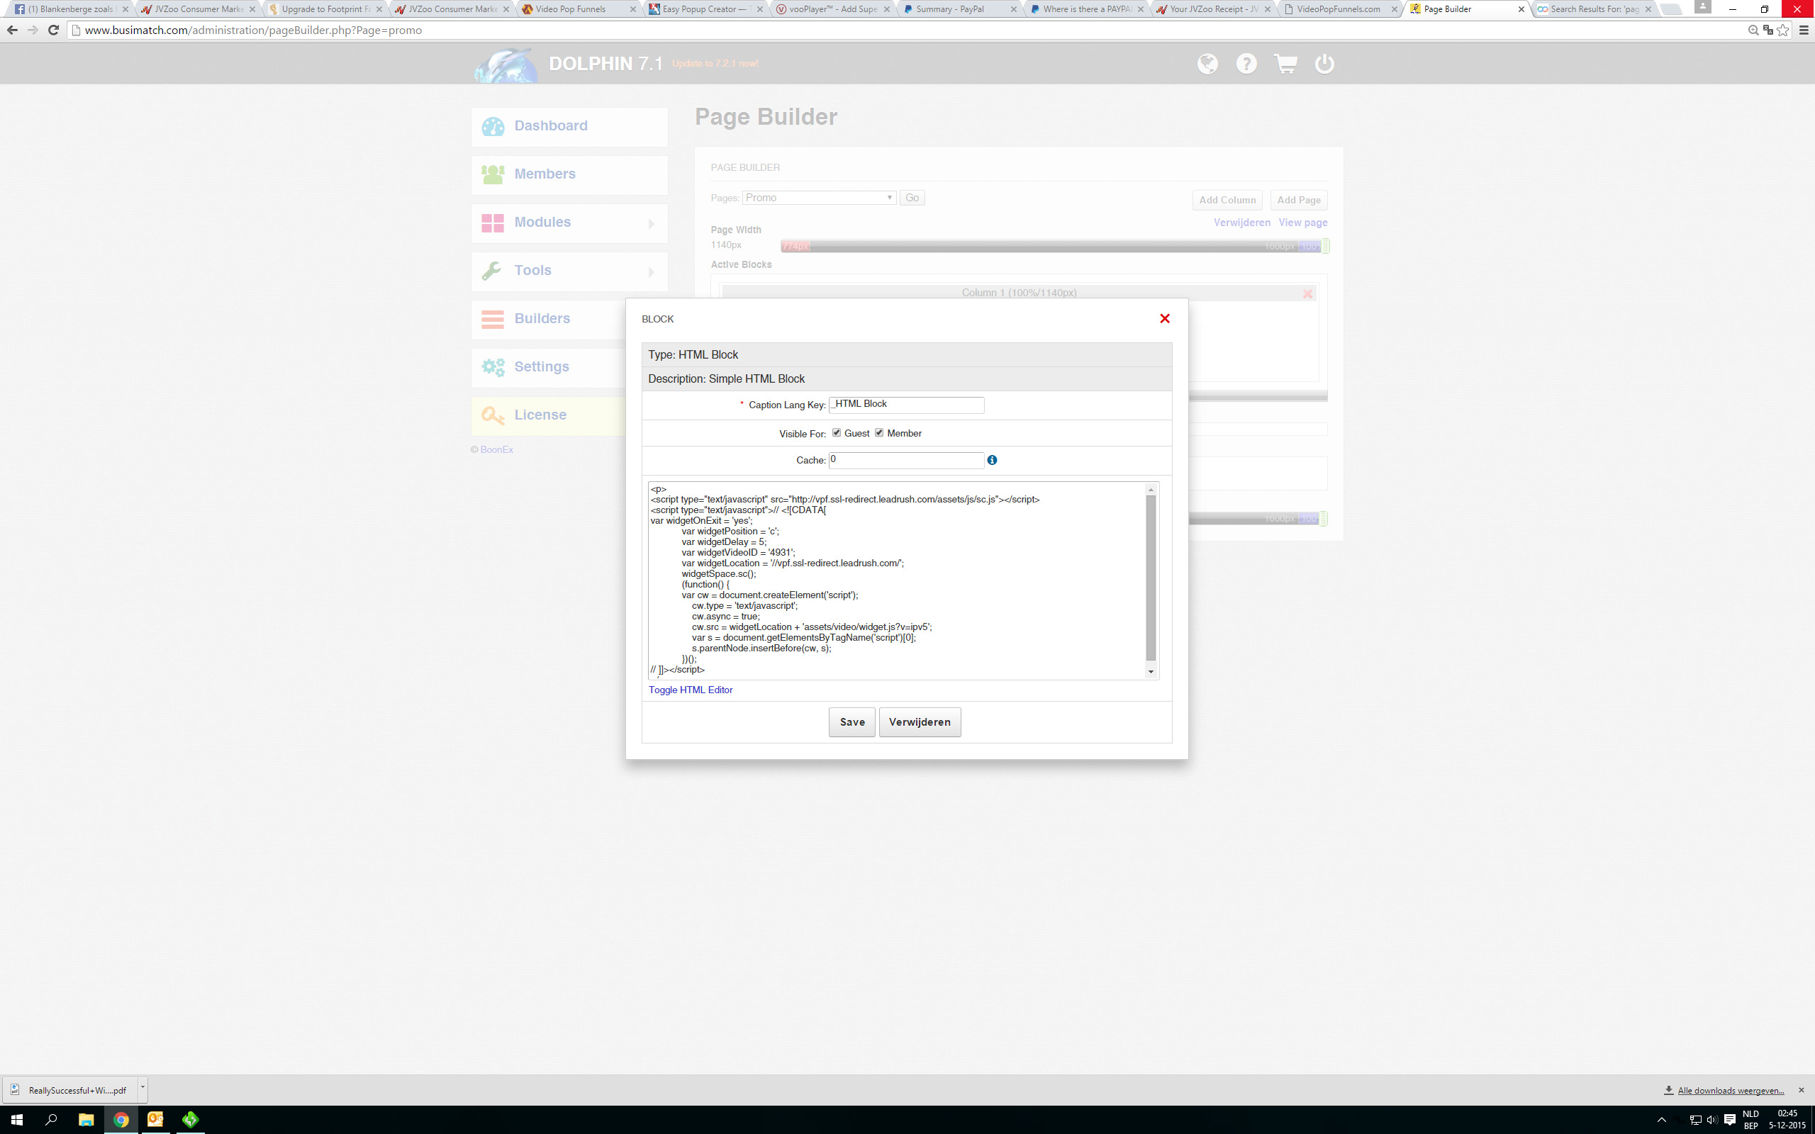
Task: Close the BLOCK dialog with red X
Action: (1165, 319)
